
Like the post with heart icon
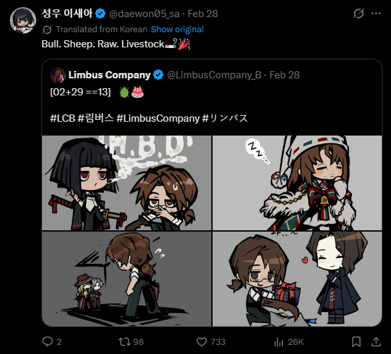tap(201, 341)
